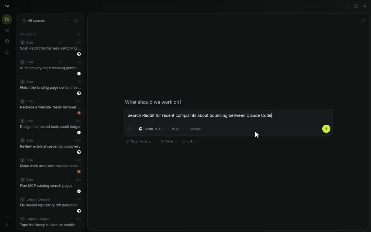Click the Normal mode button in composer
Image resolution: width=371 pixels, height=232 pixels.
click(x=196, y=129)
